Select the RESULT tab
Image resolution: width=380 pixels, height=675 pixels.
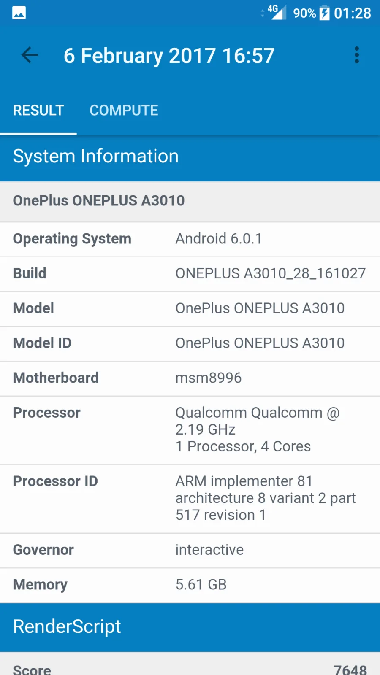coord(38,111)
